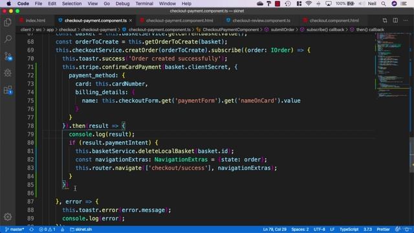Open the Terminal menu
414x233 pixels.
tap(144, 4)
